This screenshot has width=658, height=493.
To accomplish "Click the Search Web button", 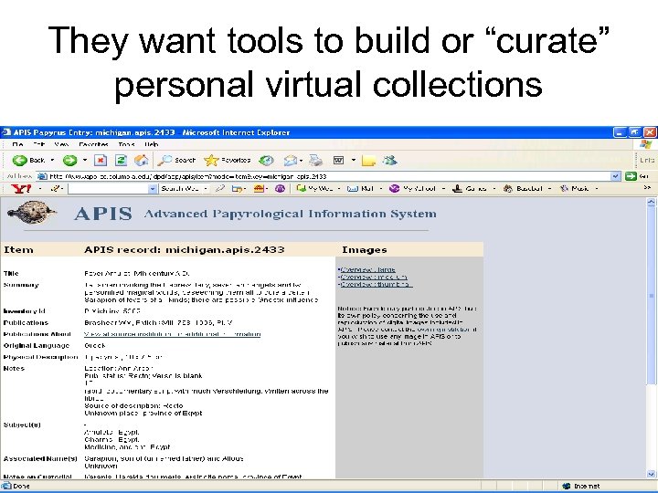I will pos(180,189).
